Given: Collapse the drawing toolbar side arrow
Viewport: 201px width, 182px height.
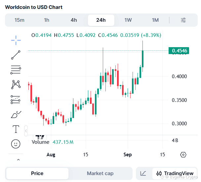Looking at the screenshot, I should click(x=26, y=131).
